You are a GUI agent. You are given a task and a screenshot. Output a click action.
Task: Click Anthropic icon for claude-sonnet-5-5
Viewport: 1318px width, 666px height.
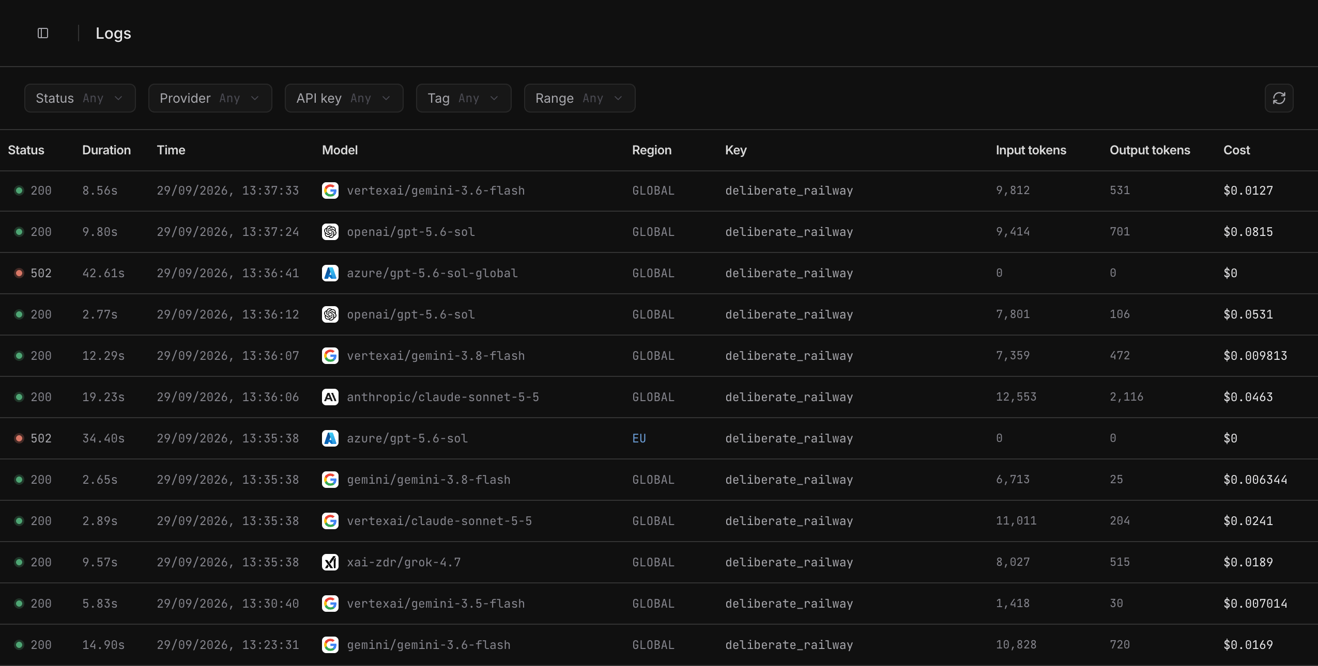pos(330,397)
